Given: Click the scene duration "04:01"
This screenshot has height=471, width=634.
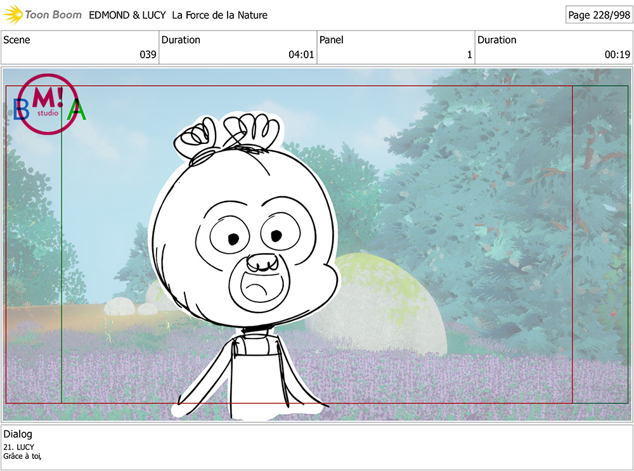Looking at the screenshot, I should point(301,55).
